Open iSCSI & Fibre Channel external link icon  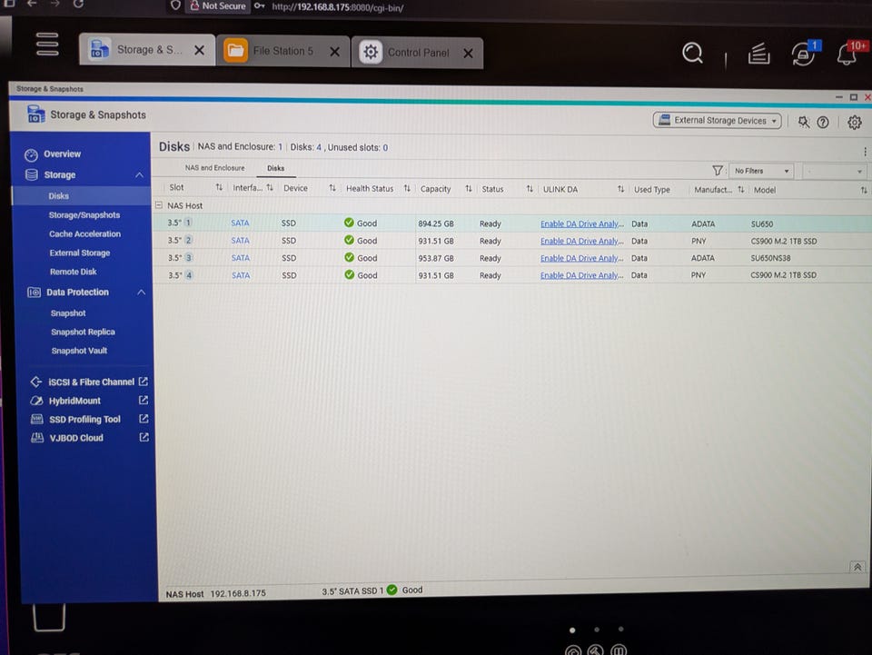[x=144, y=382]
